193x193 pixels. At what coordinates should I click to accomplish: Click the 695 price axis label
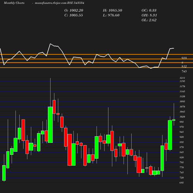[181, 183]
